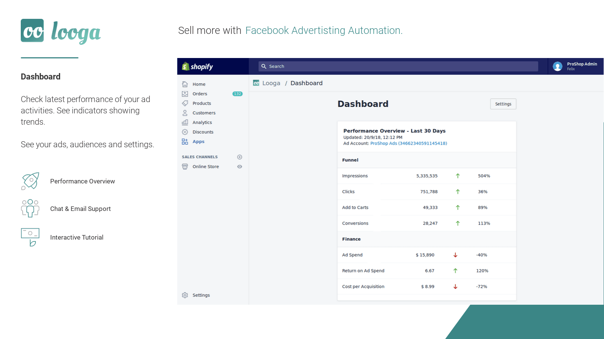Click the red downward arrow beside Ad Spend
Screen dimensions: 604x339
pyautogui.click(x=455, y=255)
